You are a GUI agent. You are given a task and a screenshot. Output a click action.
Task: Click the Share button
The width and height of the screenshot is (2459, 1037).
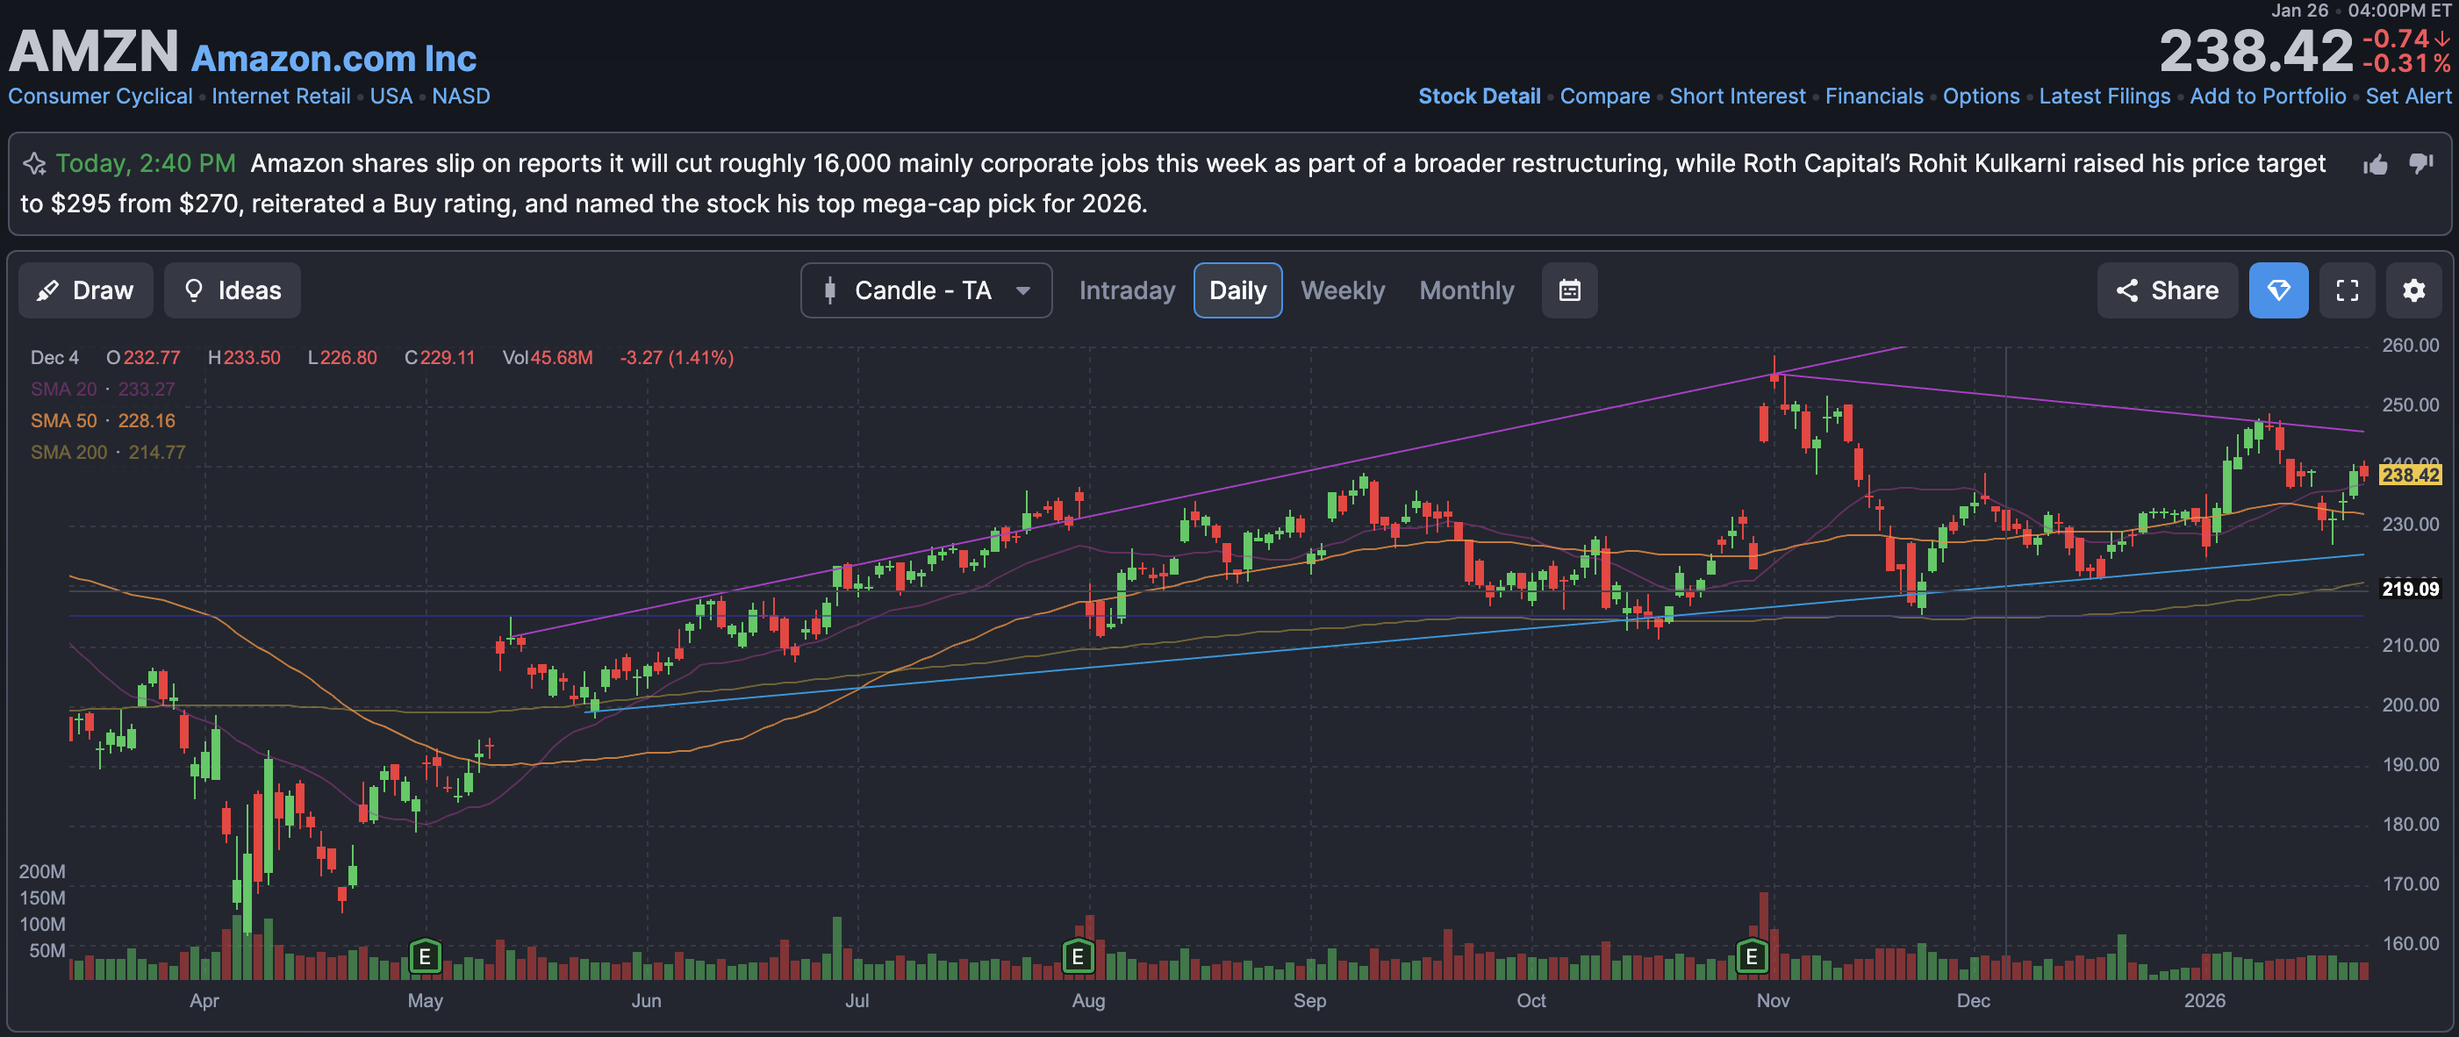(2167, 290)
